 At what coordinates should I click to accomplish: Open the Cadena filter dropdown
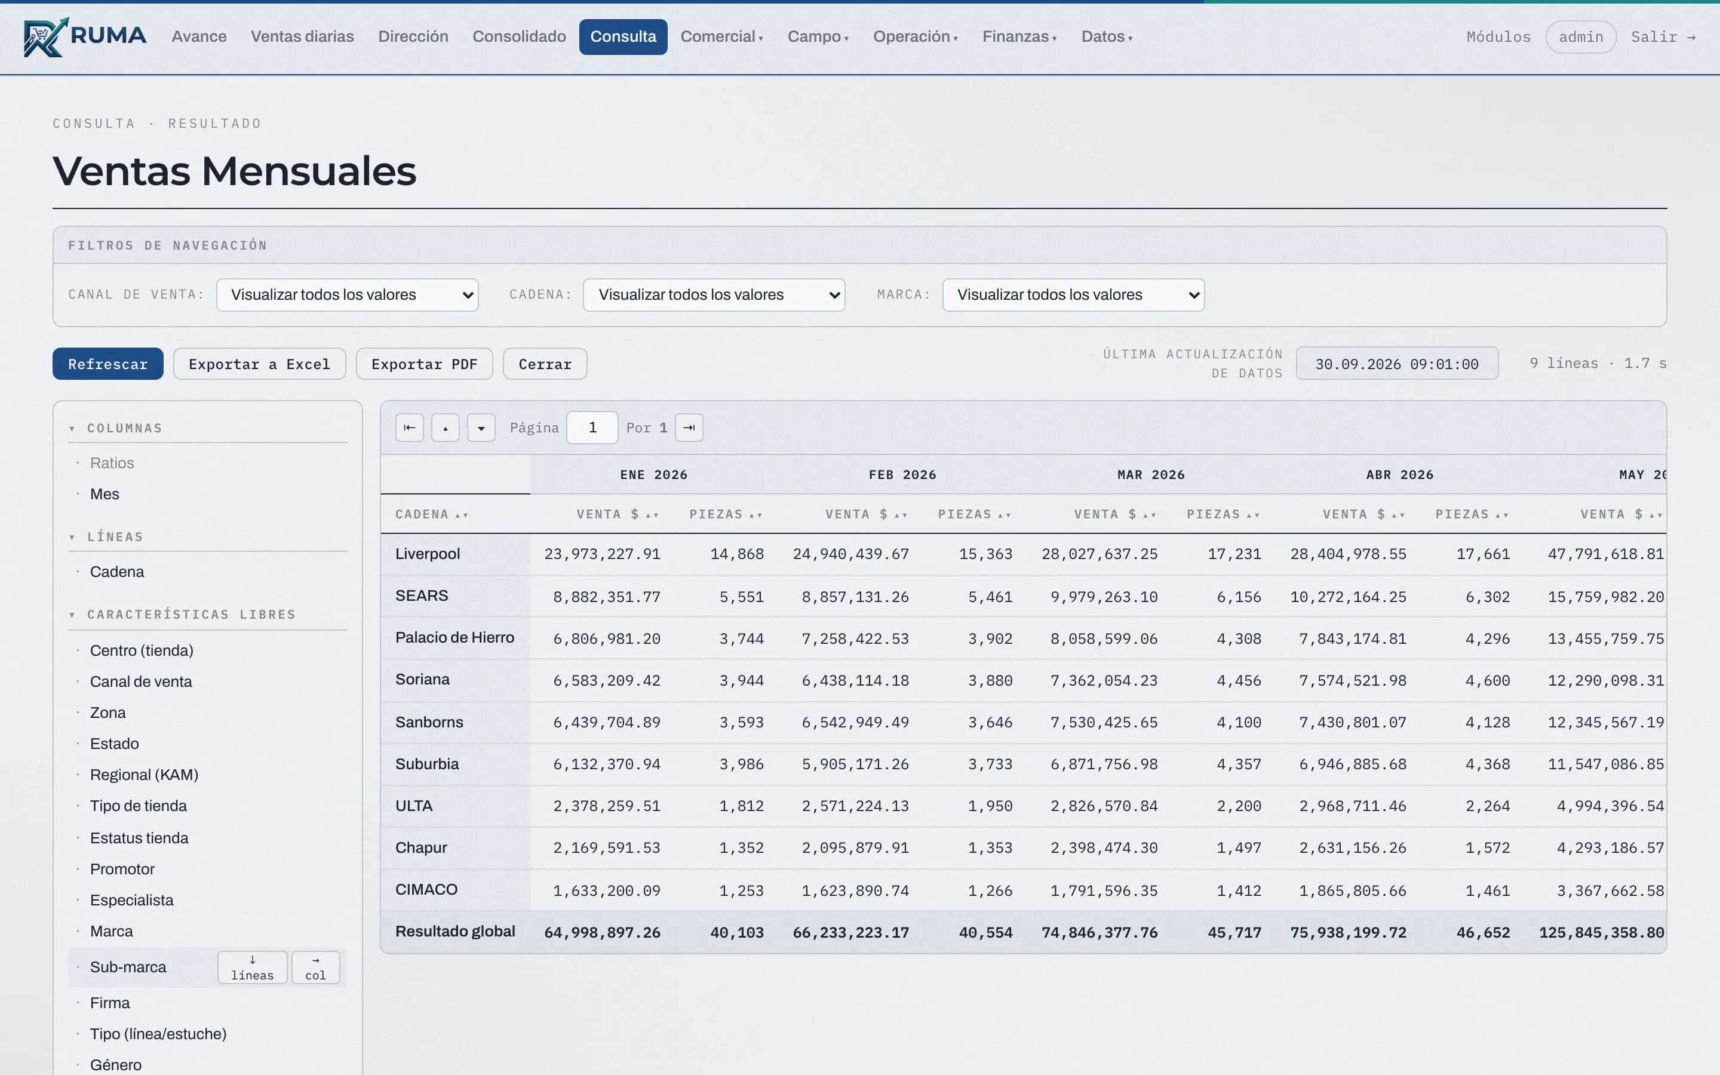pos(714,295)
